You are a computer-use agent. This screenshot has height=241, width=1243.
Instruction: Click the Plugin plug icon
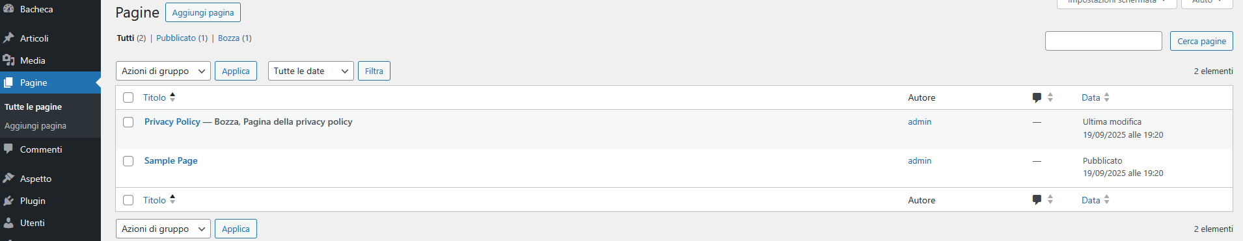[8, 201]
